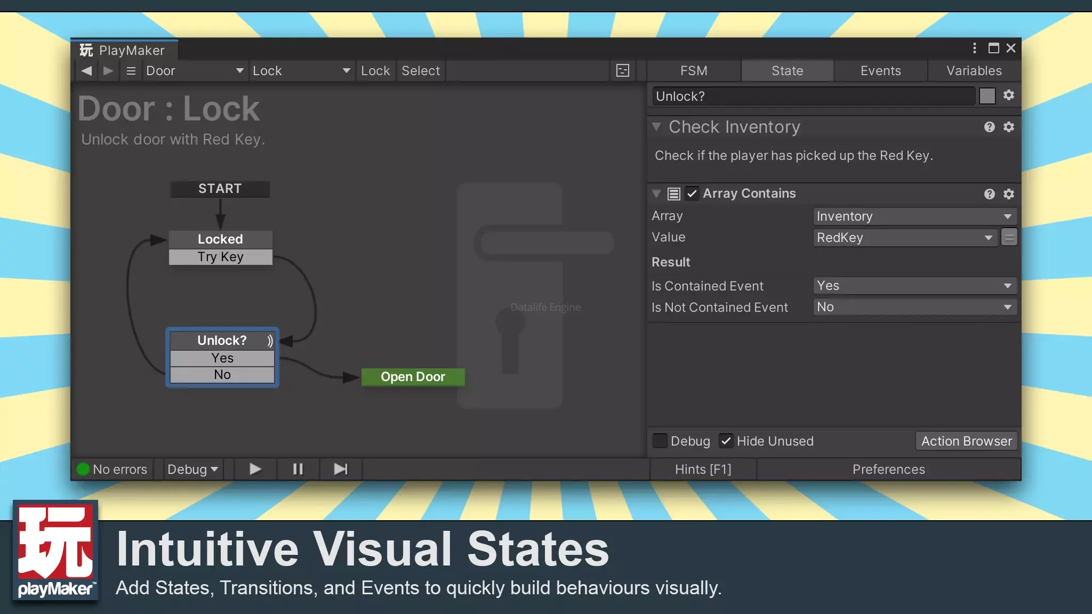
Task: Select the Open Door state node
Action: pos(413,377)
